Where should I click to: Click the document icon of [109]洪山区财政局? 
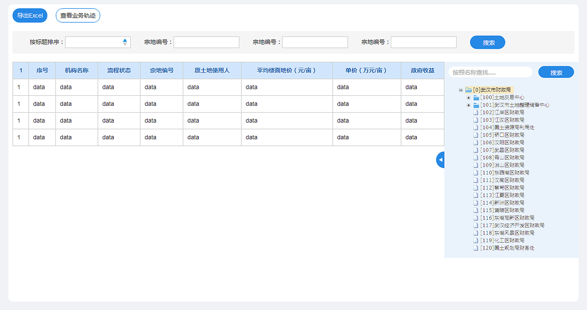pos(476,165)
